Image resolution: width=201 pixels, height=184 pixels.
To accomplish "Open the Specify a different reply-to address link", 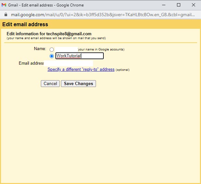I will click(81, 70).
